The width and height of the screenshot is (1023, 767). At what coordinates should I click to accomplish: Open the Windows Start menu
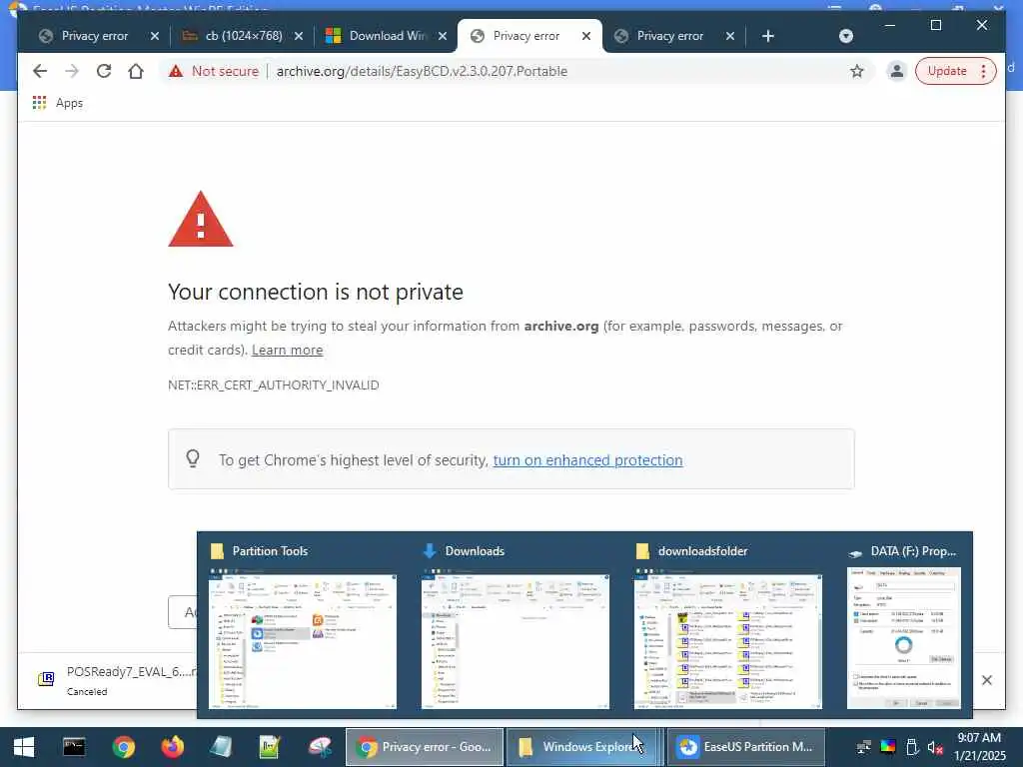click(x=24, y=747)
